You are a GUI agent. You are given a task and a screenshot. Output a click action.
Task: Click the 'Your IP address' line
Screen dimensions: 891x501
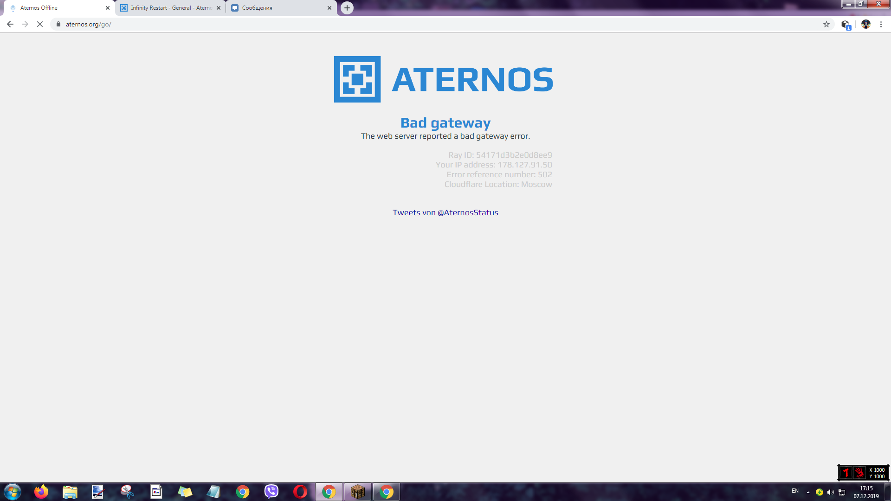tap(494, 165)
